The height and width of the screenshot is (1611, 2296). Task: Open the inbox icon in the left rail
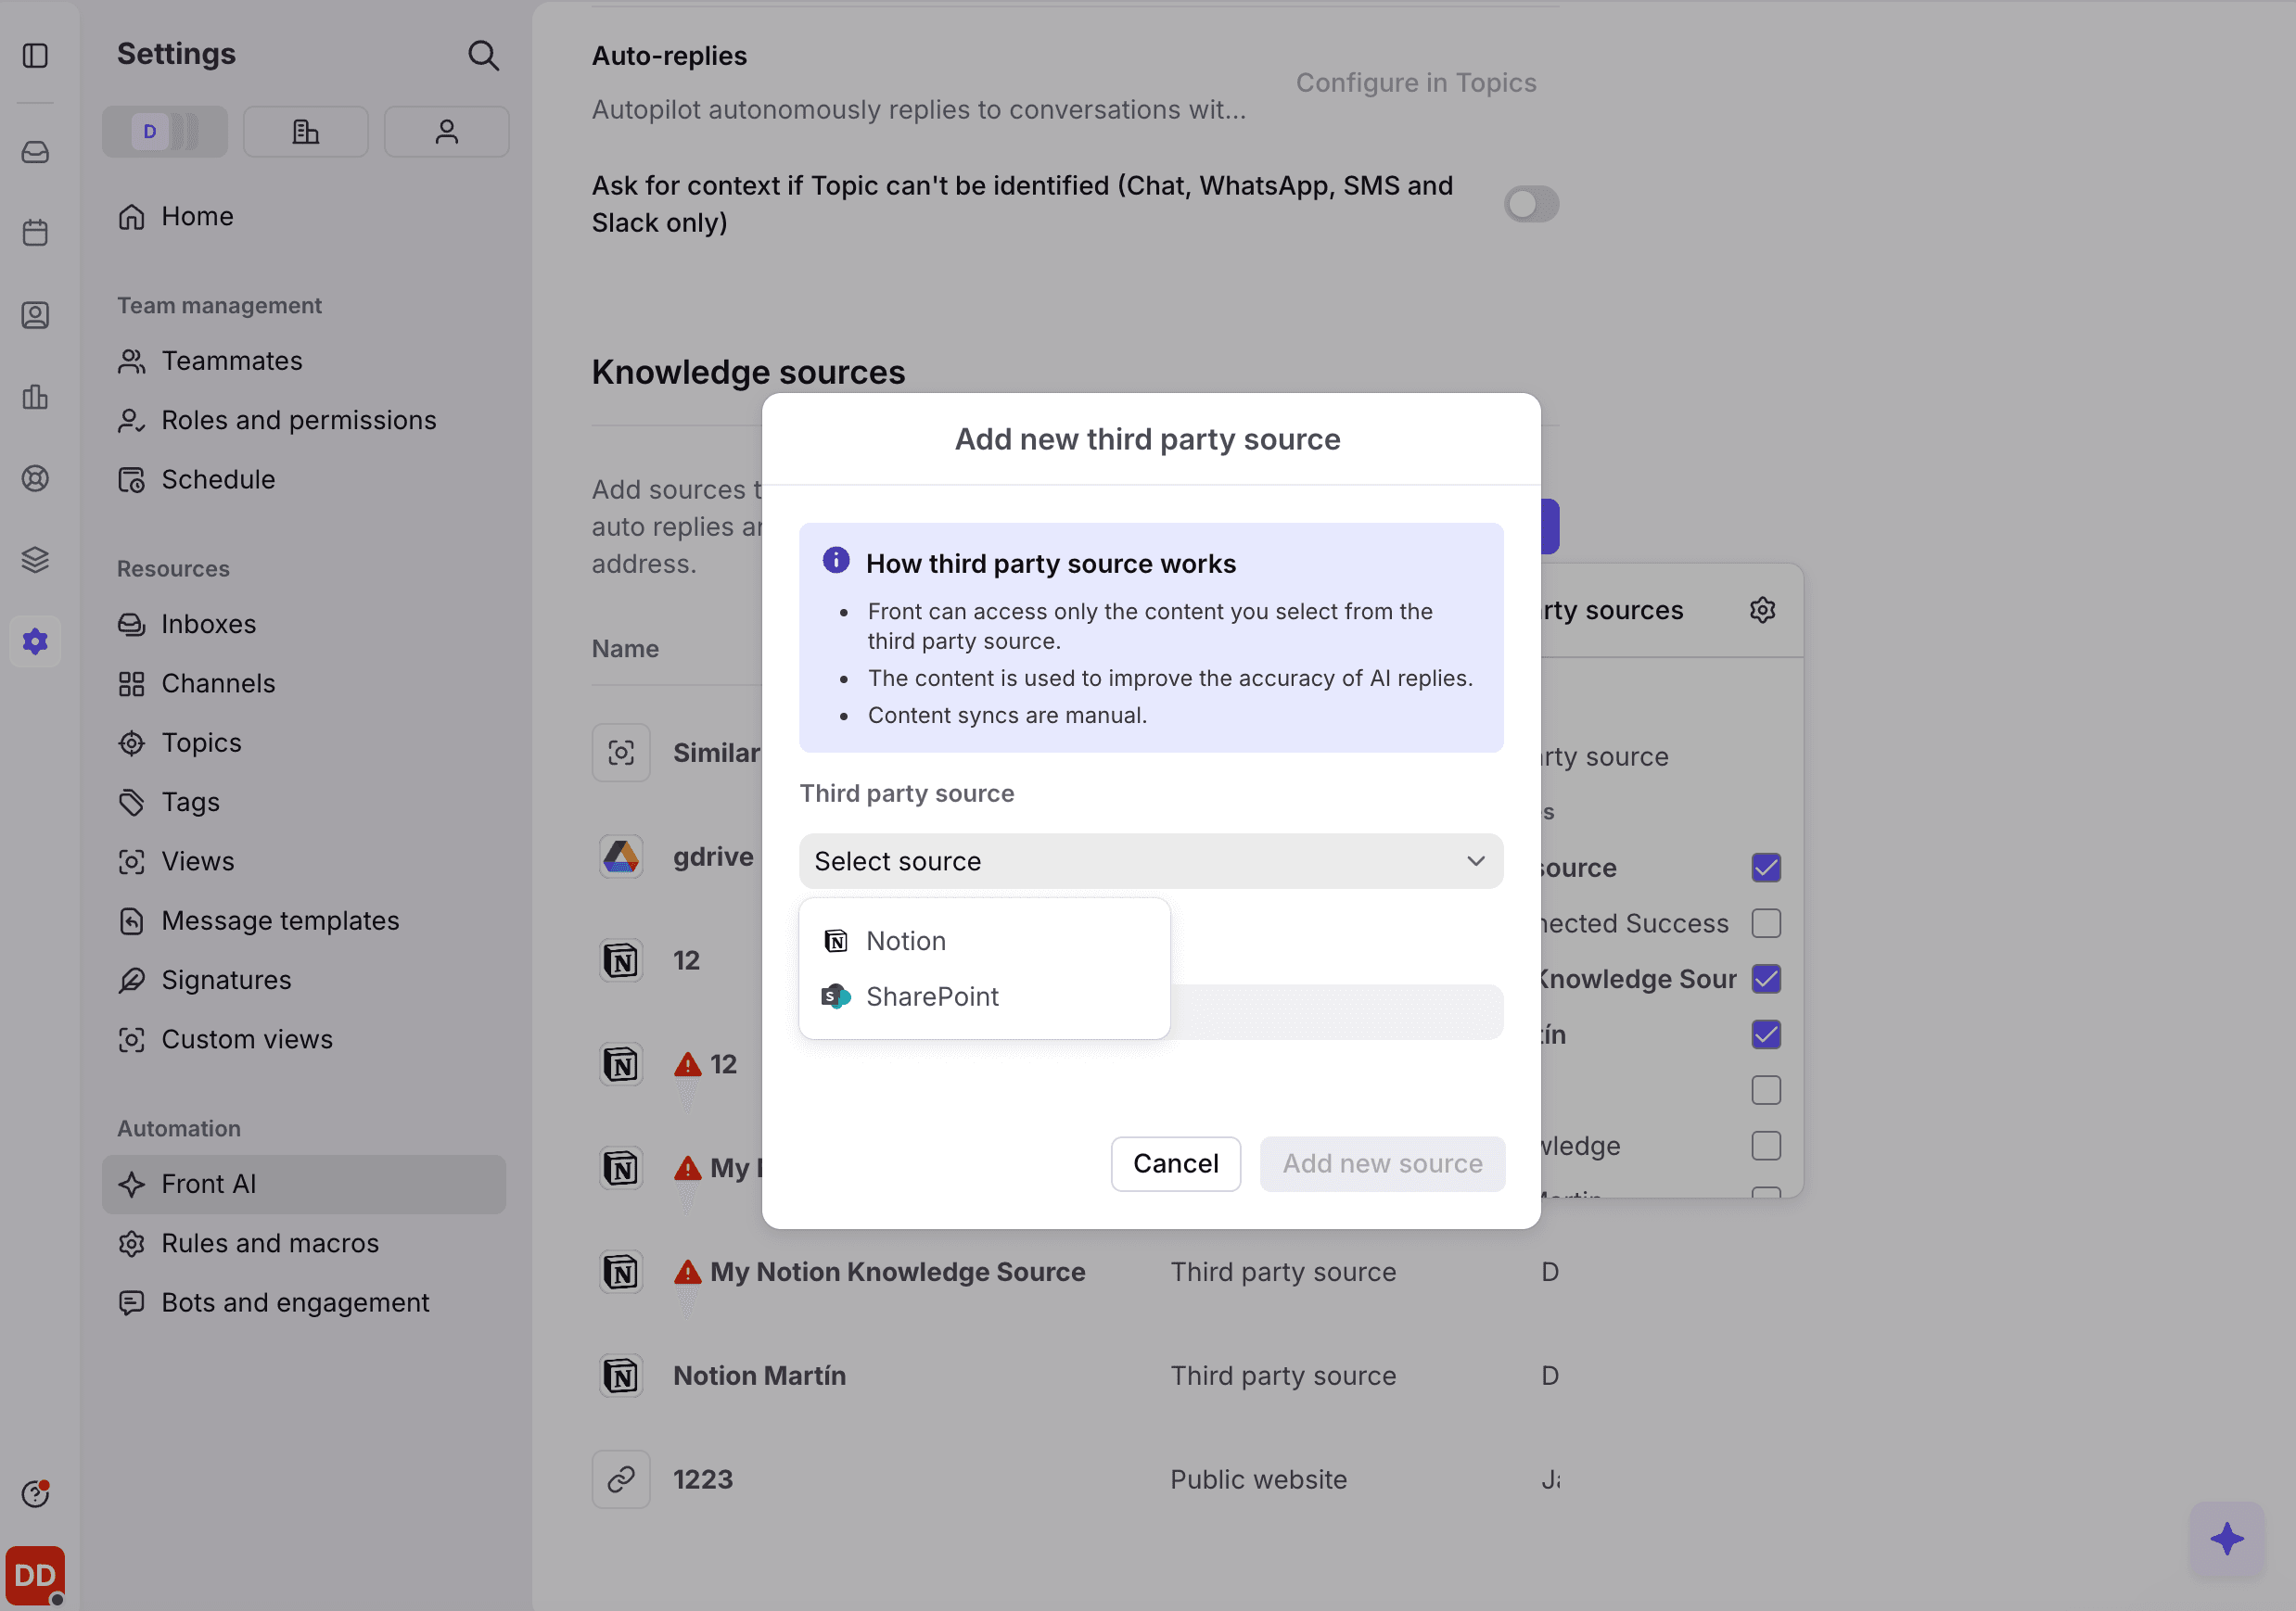35,152
